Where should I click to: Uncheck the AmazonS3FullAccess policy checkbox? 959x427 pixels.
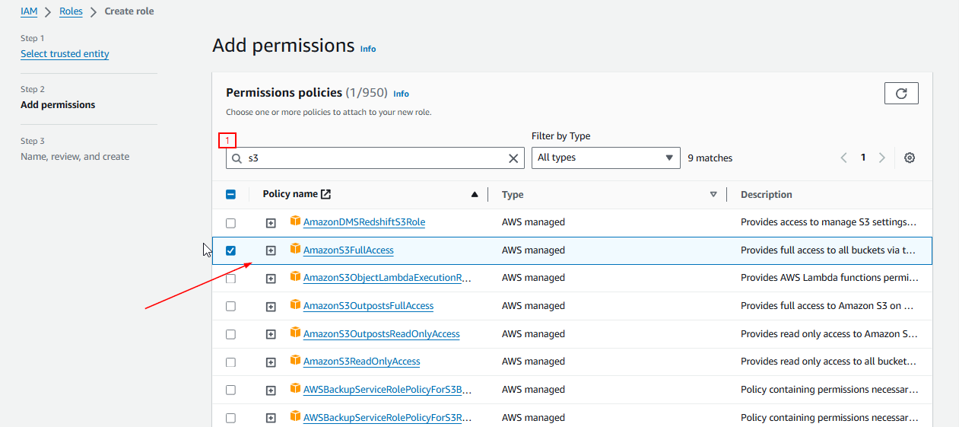[x=230, y=250]
